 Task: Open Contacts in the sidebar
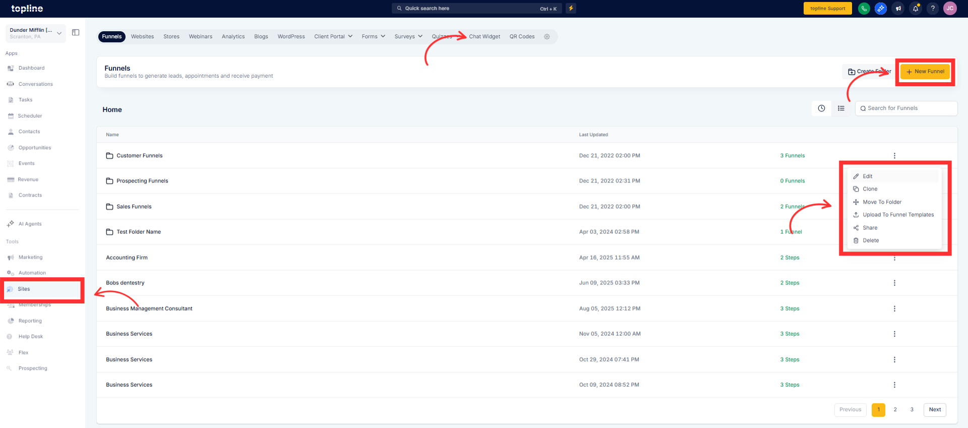(29, 132)
